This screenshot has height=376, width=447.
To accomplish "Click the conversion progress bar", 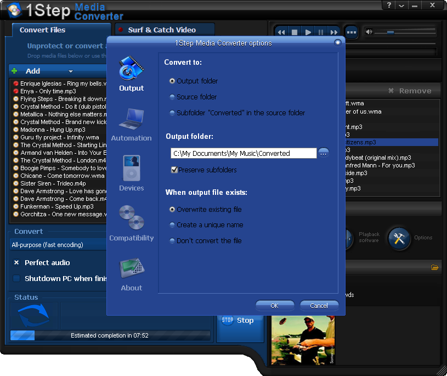I will pyautogui.click(x=110, y=335).
